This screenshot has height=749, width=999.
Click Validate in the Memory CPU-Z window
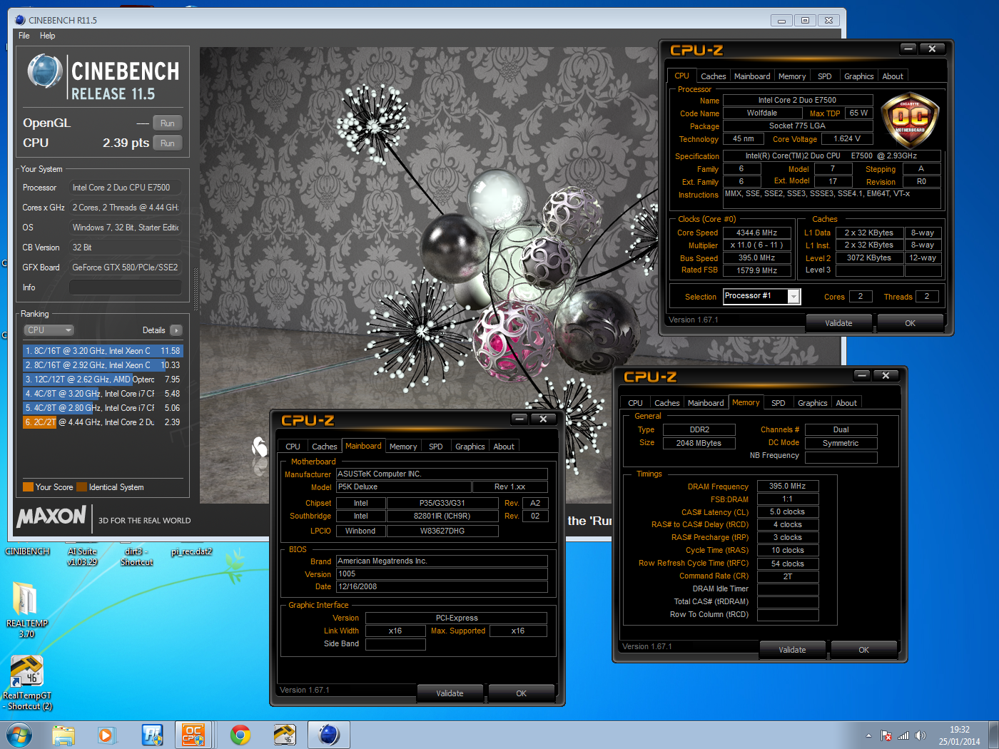click(792, 650)
